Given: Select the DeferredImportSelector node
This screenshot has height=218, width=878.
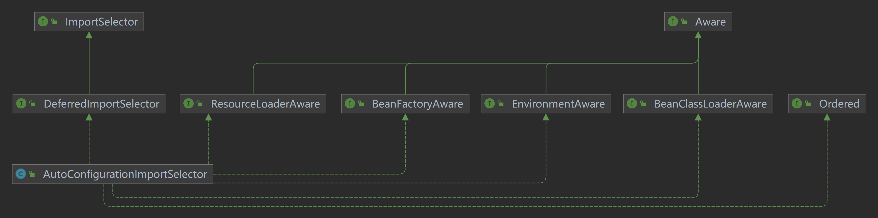Looking at the screenshot, I should coord(89,104).
